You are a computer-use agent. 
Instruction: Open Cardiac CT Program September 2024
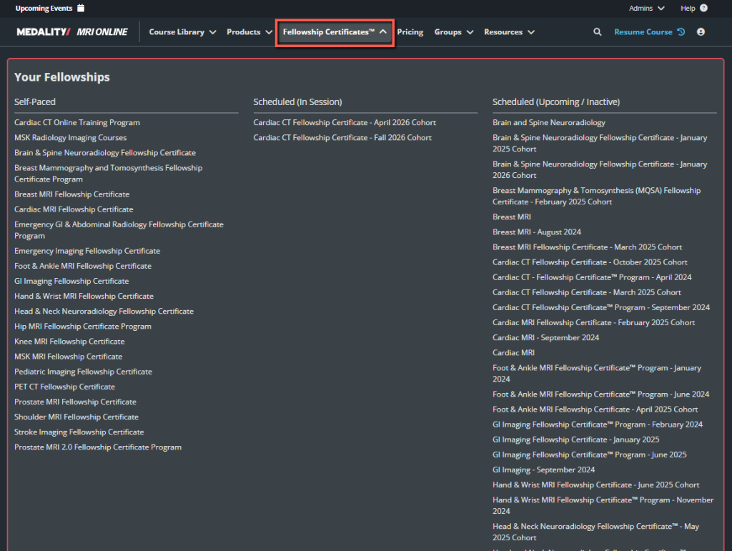(600, 307)
